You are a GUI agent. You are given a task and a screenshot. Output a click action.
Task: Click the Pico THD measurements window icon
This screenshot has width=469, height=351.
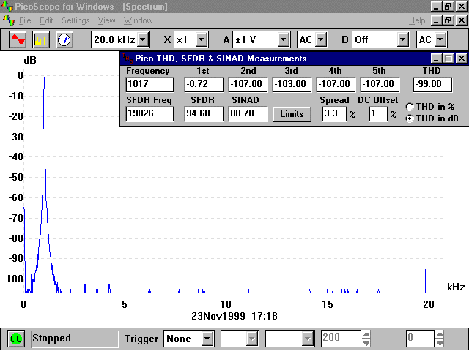128,58
